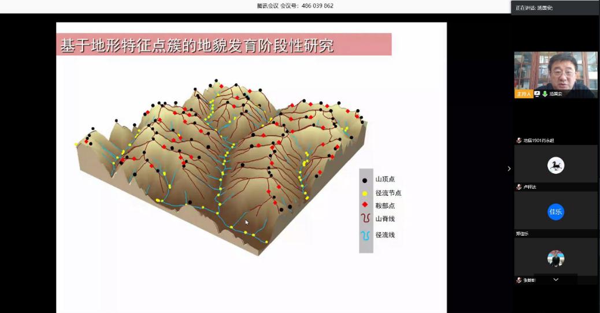Click the yellow 径流节点 legend dot
The height and width of the screenshot is (313, 600).
[x=365, y=193]
